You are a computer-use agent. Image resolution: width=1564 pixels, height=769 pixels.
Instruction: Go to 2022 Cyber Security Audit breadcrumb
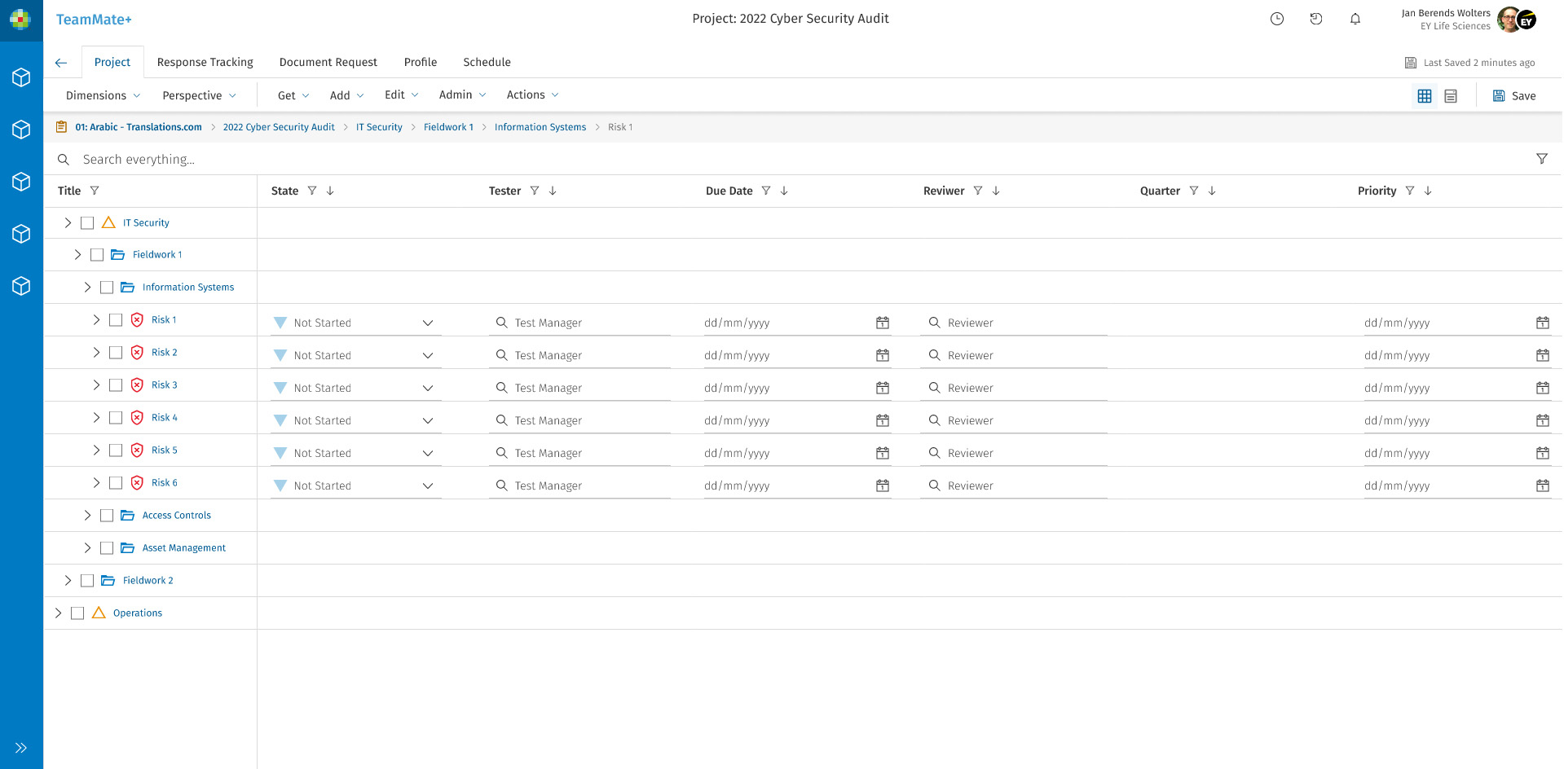[279, 127]
